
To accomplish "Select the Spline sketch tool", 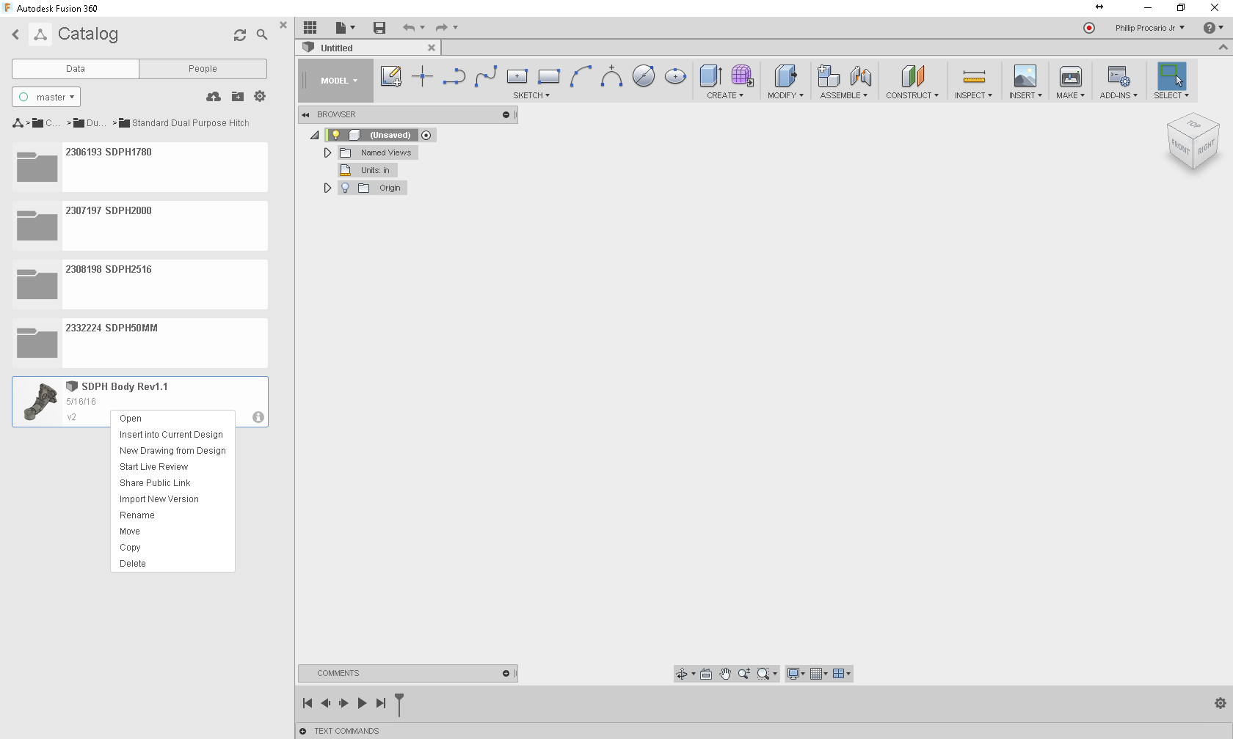I will pos(486,76).
